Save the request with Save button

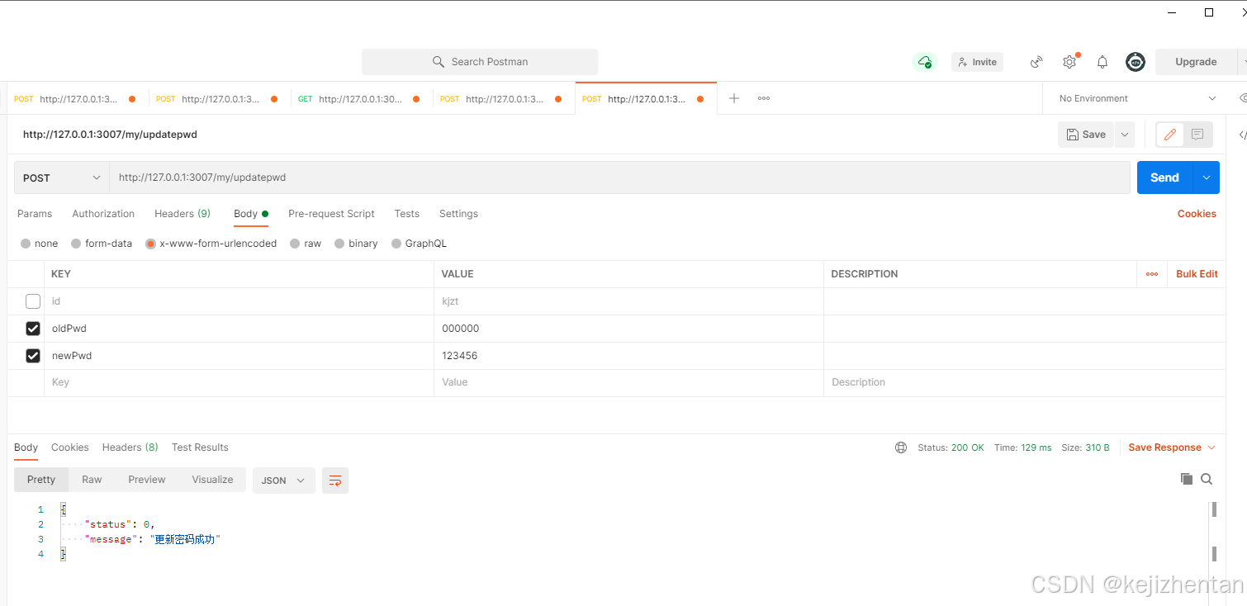[x=1086, y=135]
